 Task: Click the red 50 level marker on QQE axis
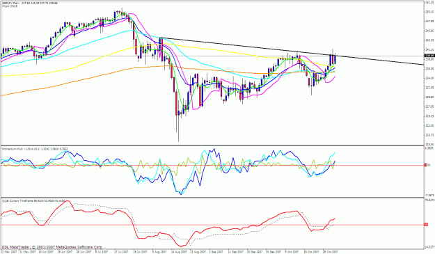[426, 224]
